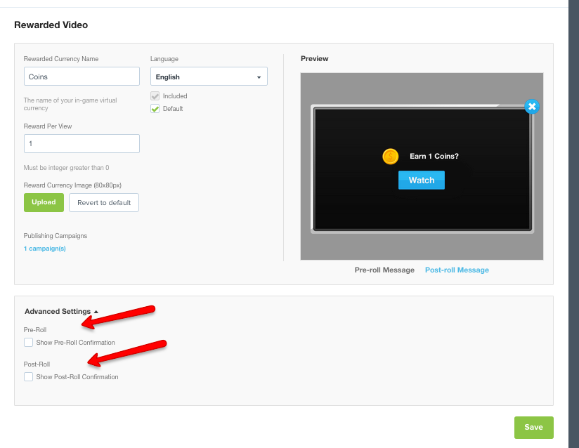Click the Reward Per View input field
Screen dimensions: 579x448
pyautogui.click(x=82, y=143)
